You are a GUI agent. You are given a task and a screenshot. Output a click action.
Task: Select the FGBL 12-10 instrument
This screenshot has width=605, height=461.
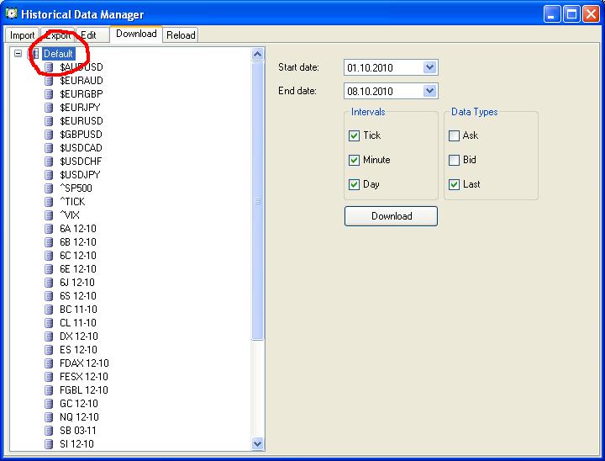click(84, 390)
